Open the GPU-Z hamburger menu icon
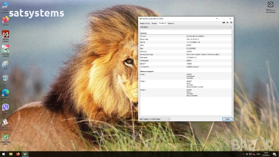The image size is (279, 157). coord(231,23)
